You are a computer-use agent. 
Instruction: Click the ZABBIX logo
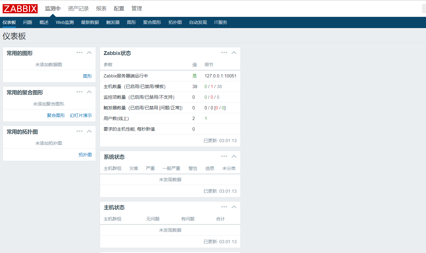click(x=20, y=9)
